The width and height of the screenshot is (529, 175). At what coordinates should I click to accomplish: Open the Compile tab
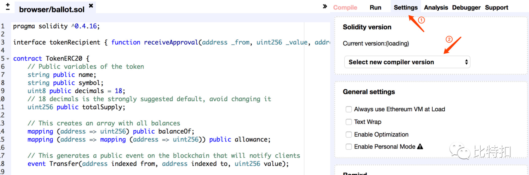[345, 7]
